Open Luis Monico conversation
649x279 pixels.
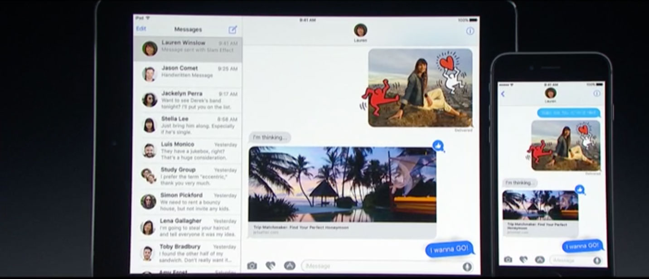click(187, 151)
